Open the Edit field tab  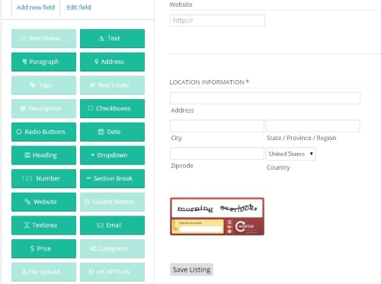point(78,8)
